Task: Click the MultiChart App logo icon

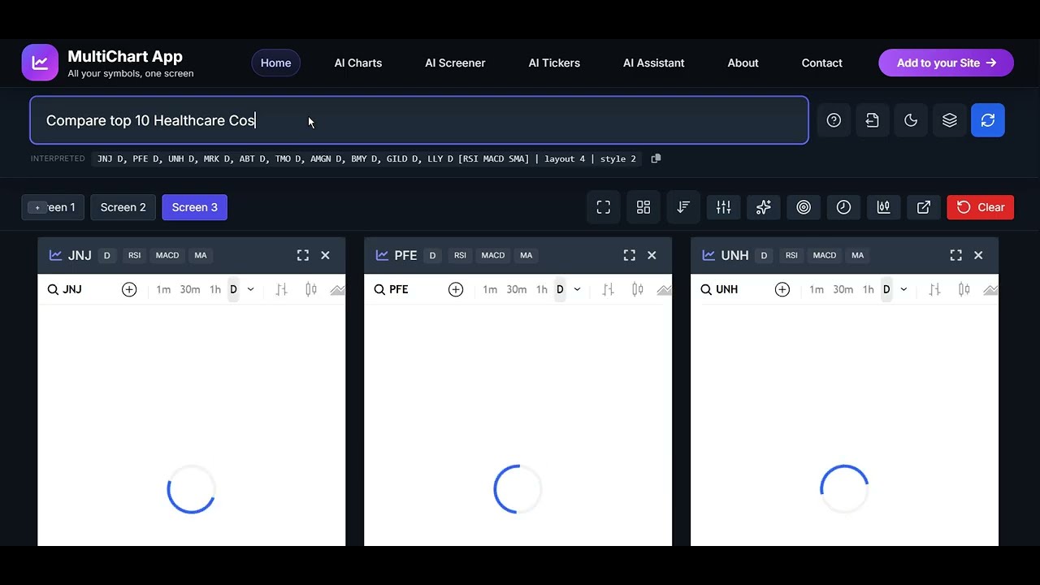Action: tap(40, 63)
